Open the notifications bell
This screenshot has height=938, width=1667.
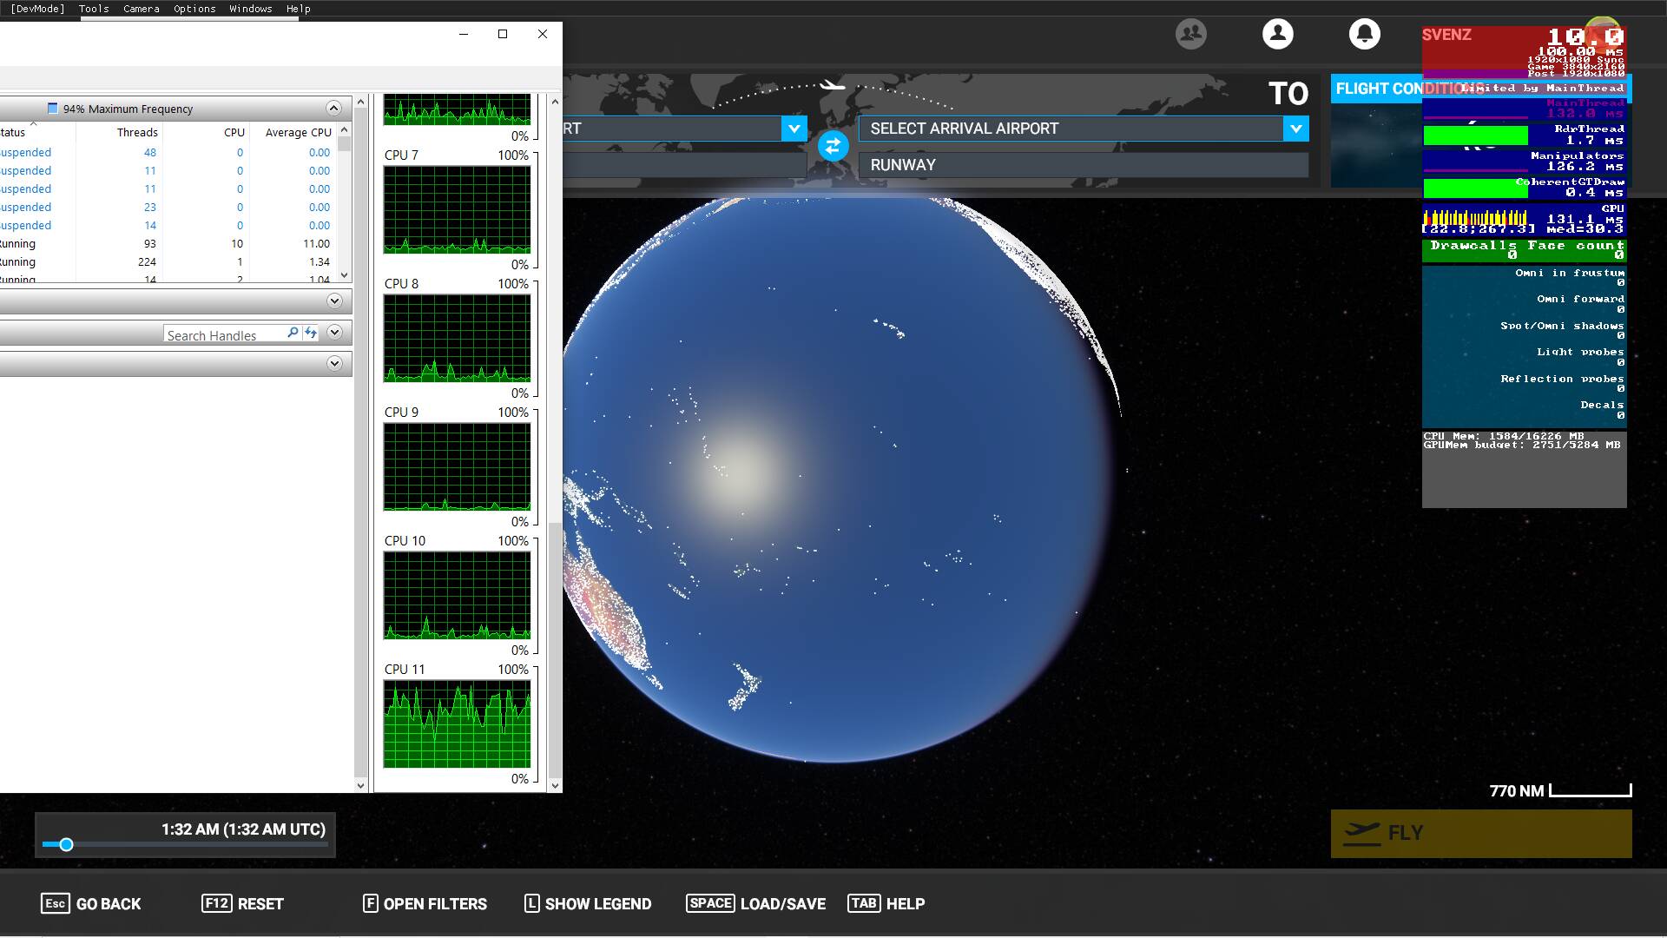point(1364,34)
